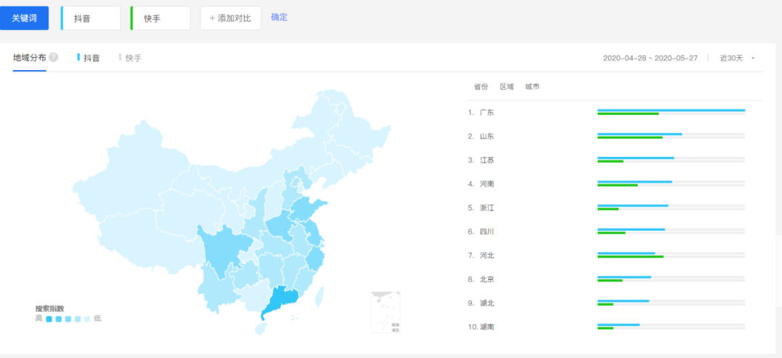Click Taiwan island on the map
The image size is (782, 358).
click(x=320, y=297)
